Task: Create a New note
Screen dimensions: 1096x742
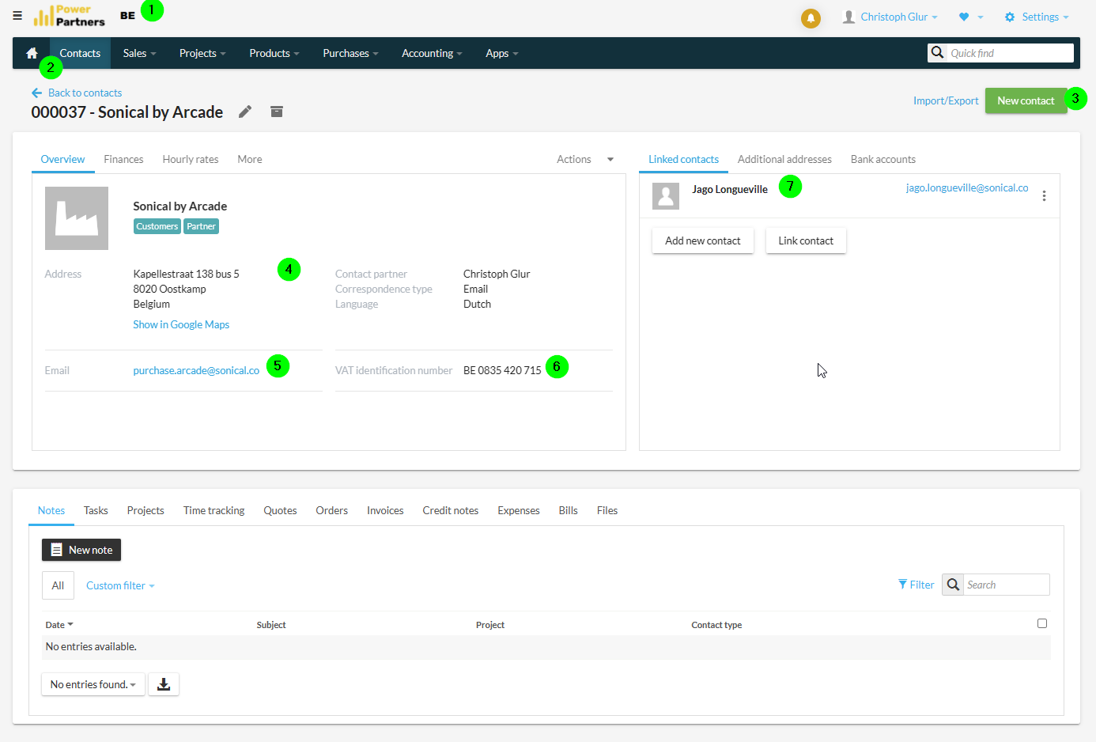Action: (81, 550)
